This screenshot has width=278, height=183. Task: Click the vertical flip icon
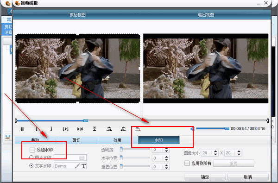[95, 129]
